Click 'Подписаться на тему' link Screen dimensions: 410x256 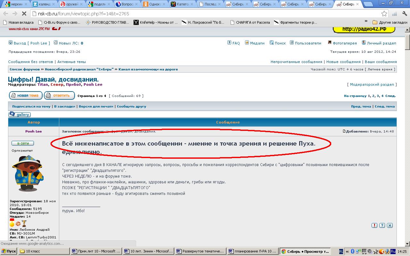pos(31,106)
